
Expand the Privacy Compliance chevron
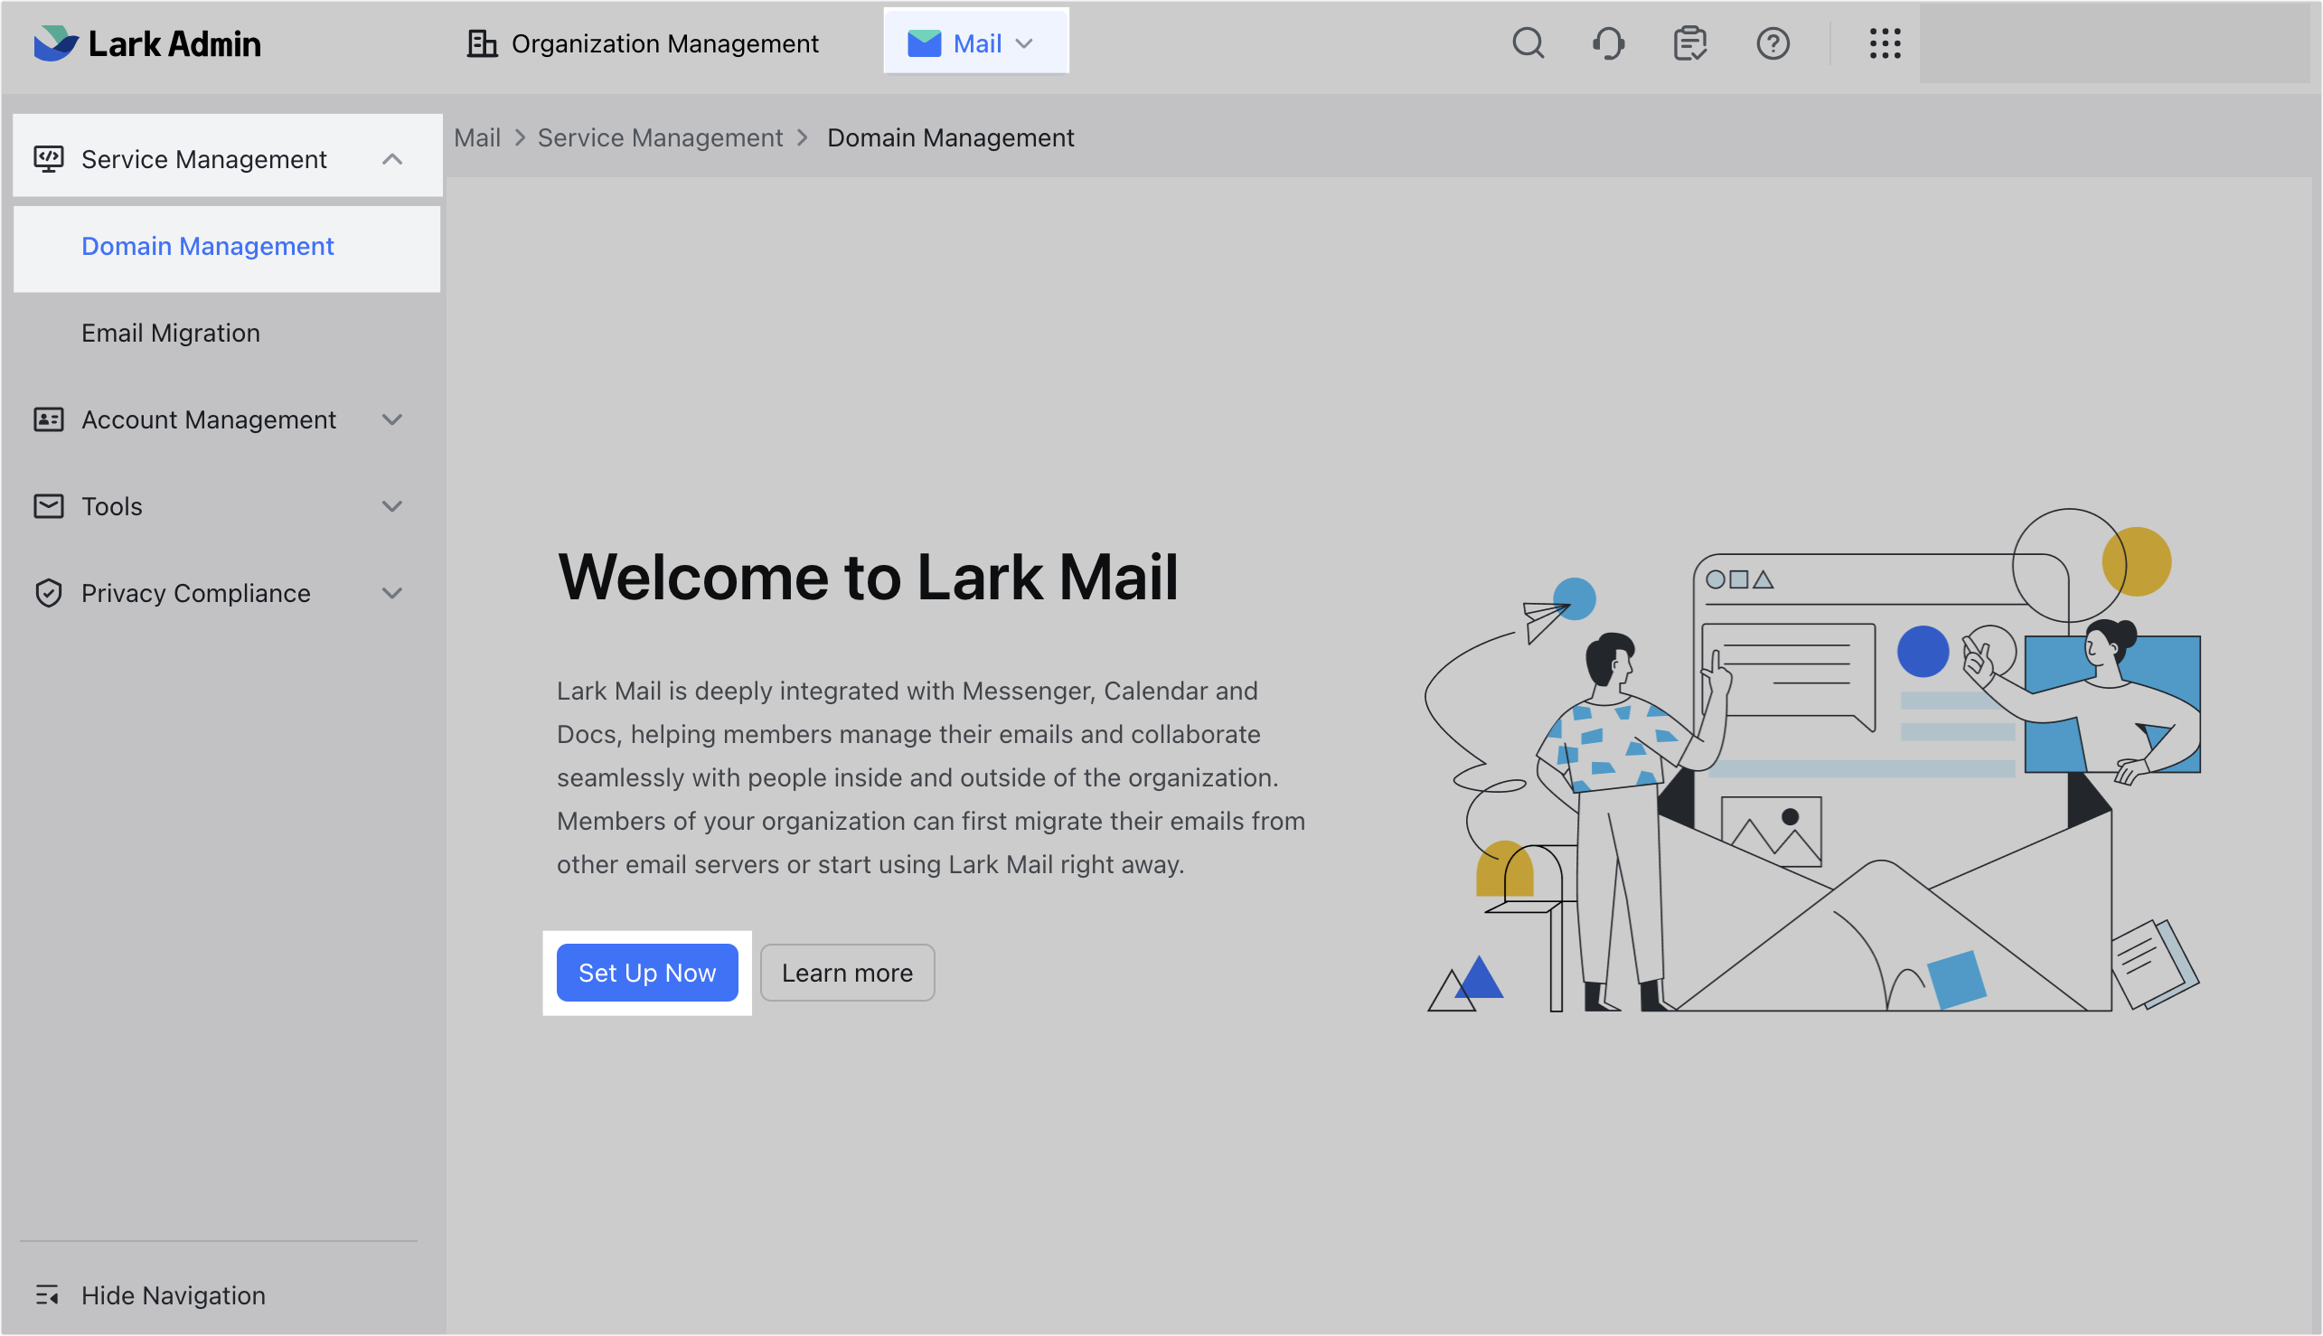point(391,593)
